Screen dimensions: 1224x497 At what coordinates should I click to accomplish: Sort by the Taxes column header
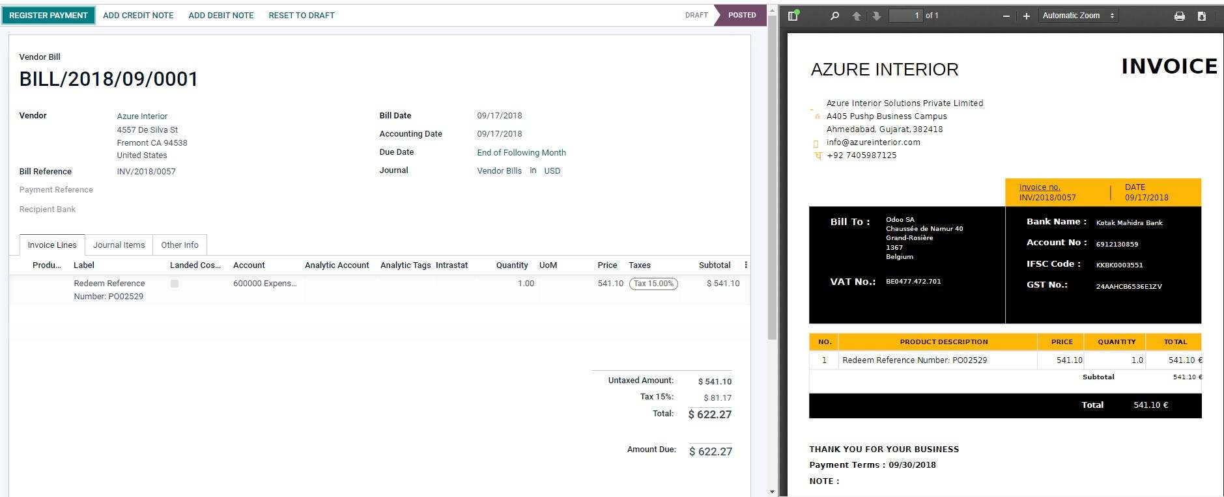[x=640, y=265]
